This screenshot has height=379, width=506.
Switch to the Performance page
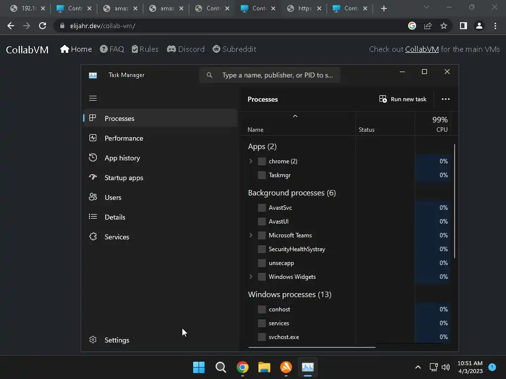point(161,138)
